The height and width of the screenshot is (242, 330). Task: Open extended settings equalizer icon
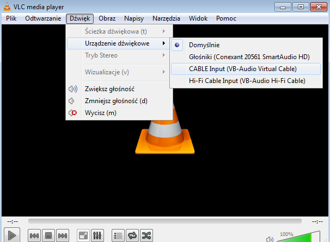click(97, 235)
